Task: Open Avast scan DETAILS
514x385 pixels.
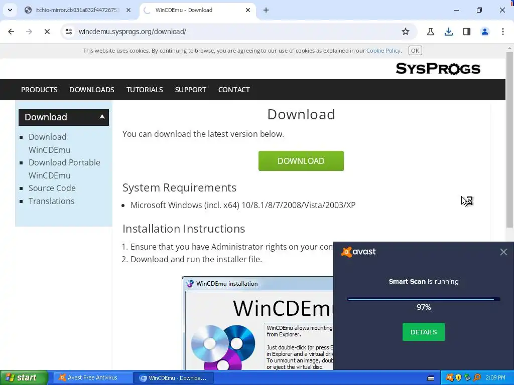Action: click(424, 332)
